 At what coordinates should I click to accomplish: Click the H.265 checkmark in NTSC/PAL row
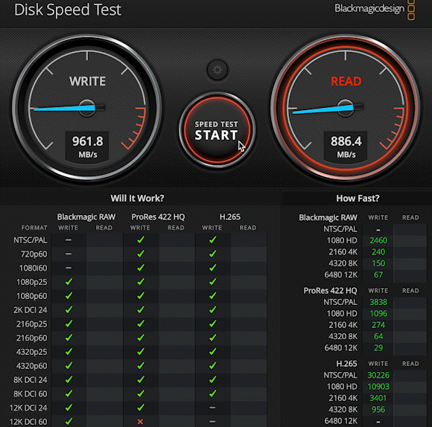point(212,240)
